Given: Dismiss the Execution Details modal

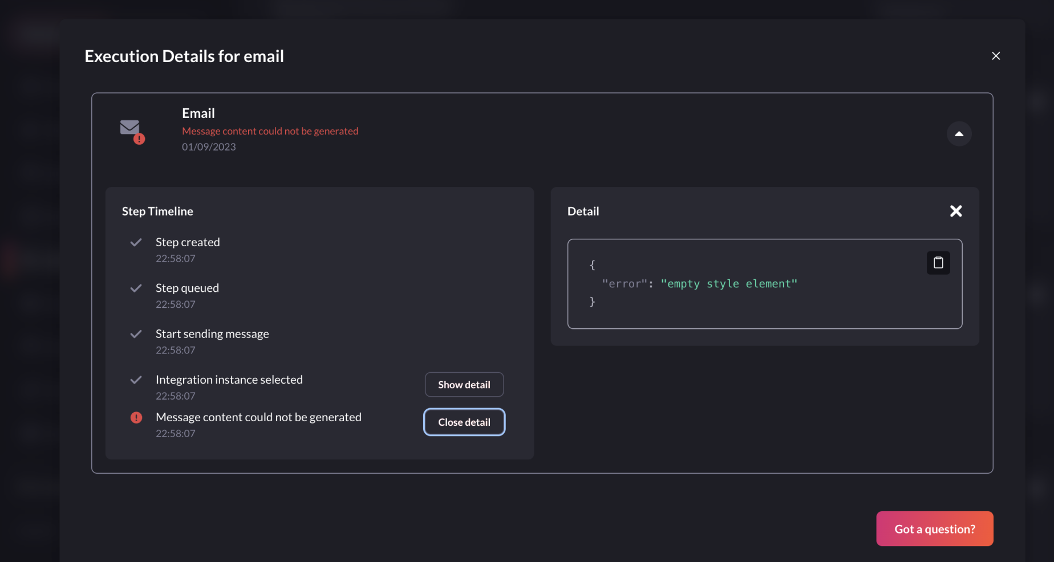Looking at the screenshot, I should (x=996, y=55).
